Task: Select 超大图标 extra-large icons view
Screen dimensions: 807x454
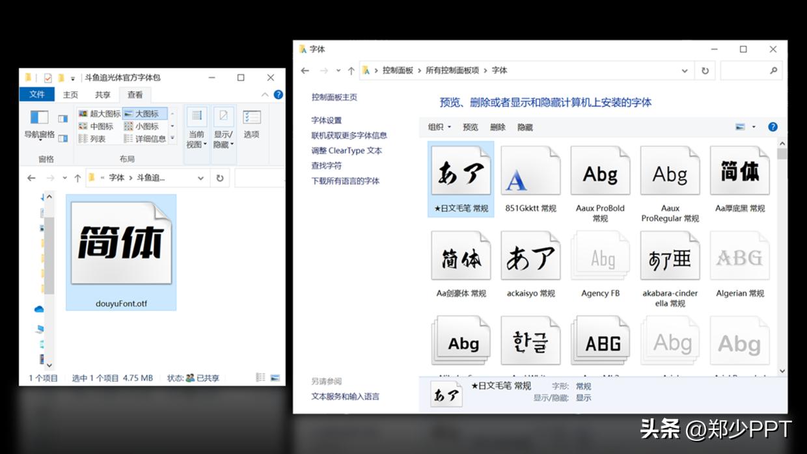Action: coord(105,113)
